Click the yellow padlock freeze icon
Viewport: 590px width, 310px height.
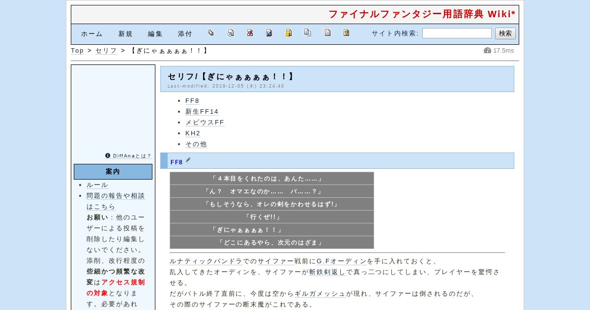tap(289, 33)
